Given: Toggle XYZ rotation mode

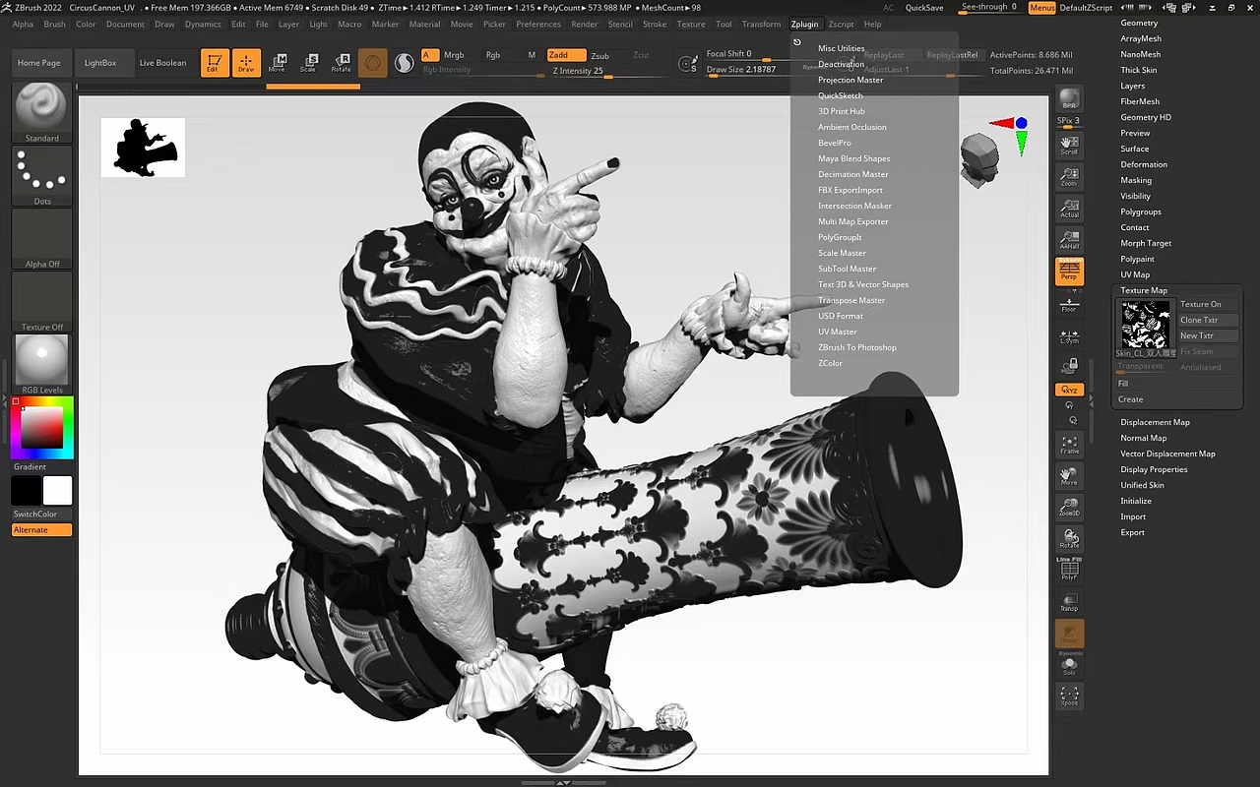Looking at the screenshot, I should 1069,391.
